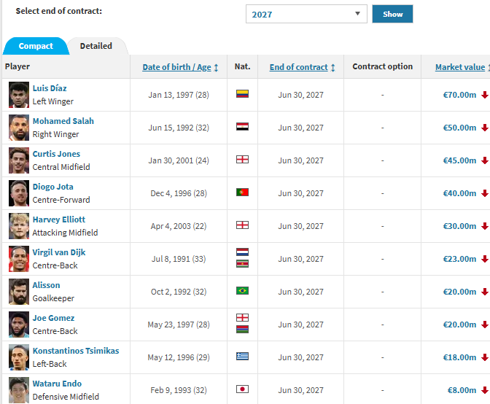Click Alisson market value €20.00m
Screen dimensions: 490x404
[459, 292]
